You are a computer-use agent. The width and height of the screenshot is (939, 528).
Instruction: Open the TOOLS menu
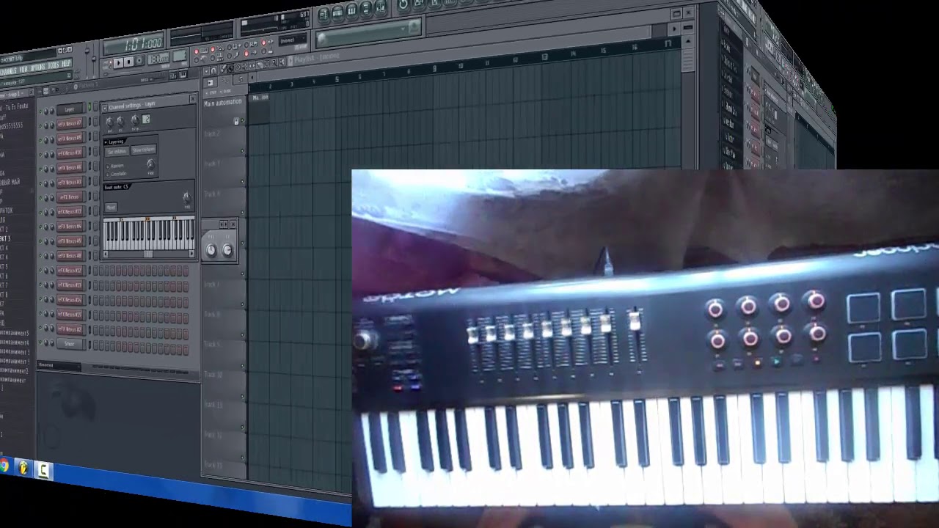54,66
